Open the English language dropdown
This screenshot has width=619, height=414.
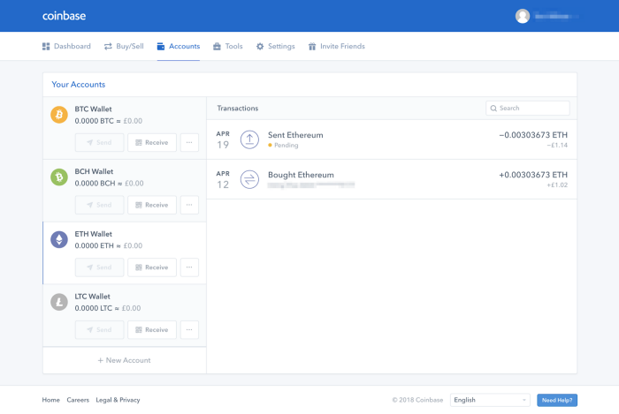(490, 400)
